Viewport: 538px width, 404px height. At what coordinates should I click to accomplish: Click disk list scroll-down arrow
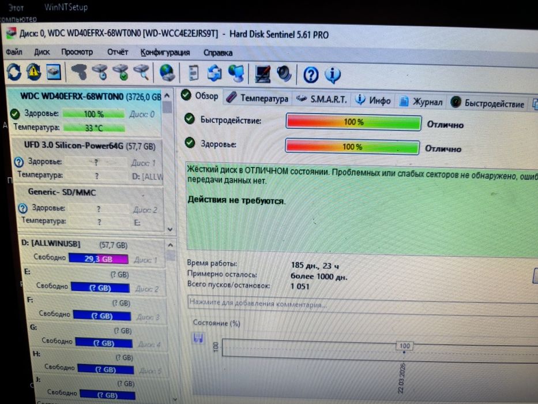[x=170, y=229]
